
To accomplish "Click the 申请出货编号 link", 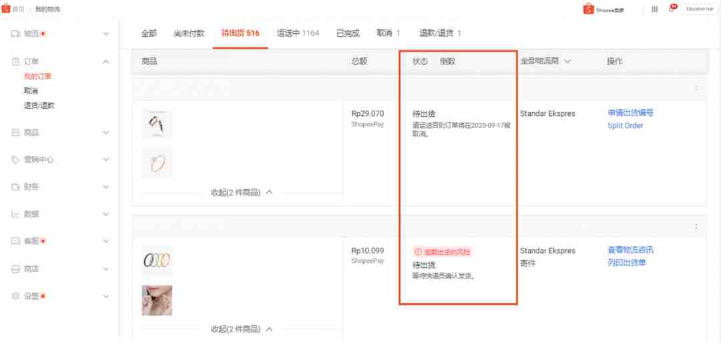I will click(630, 113).
